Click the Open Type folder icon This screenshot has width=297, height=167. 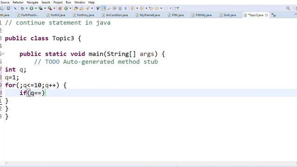point(76,8)
